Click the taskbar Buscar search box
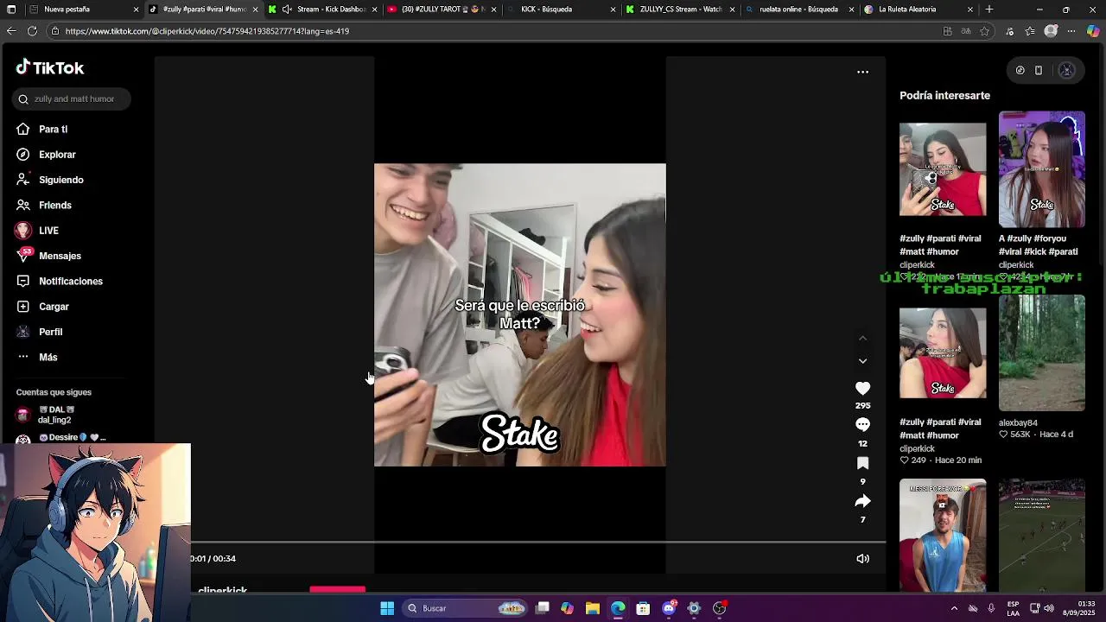This screenshot has height=622, width=1106. point(466,608)
